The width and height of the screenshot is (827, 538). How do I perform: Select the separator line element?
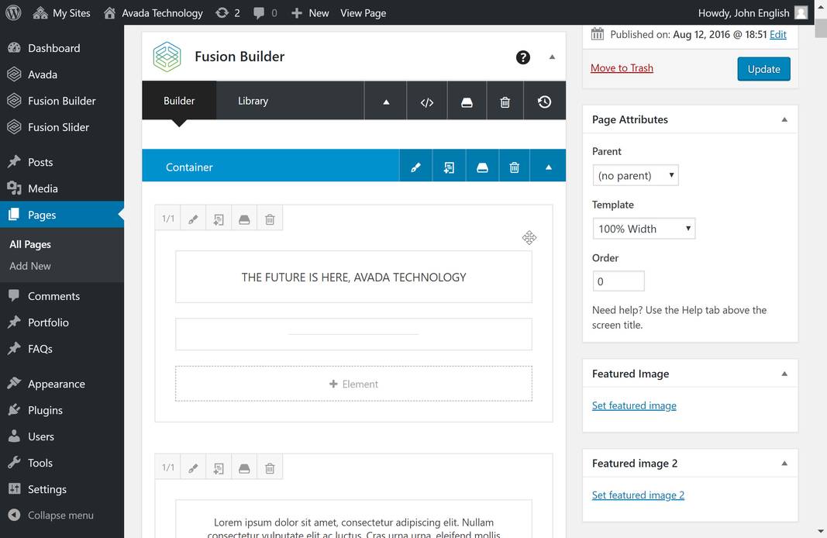click(x=353, y=334)
